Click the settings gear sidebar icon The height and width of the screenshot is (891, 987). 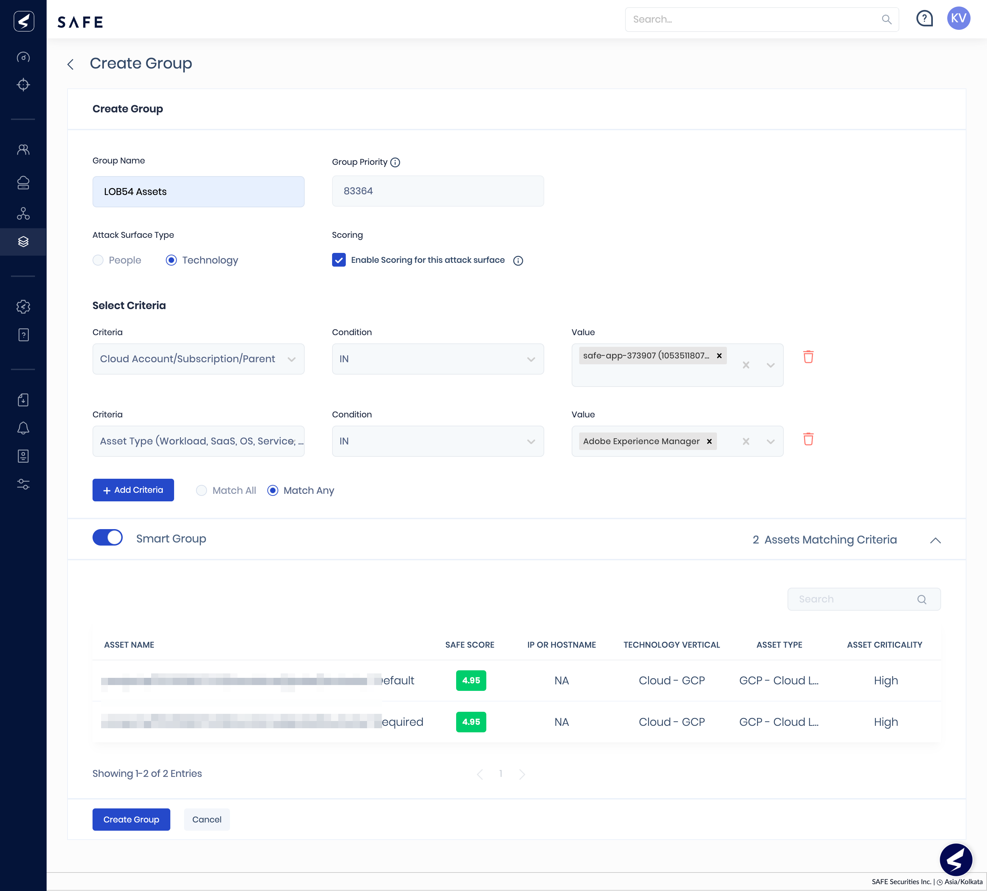[x=23, y=307]
